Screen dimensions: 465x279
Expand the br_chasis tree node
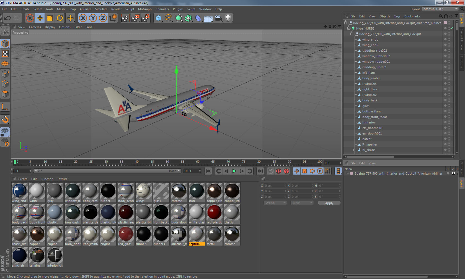coord(355,150)
